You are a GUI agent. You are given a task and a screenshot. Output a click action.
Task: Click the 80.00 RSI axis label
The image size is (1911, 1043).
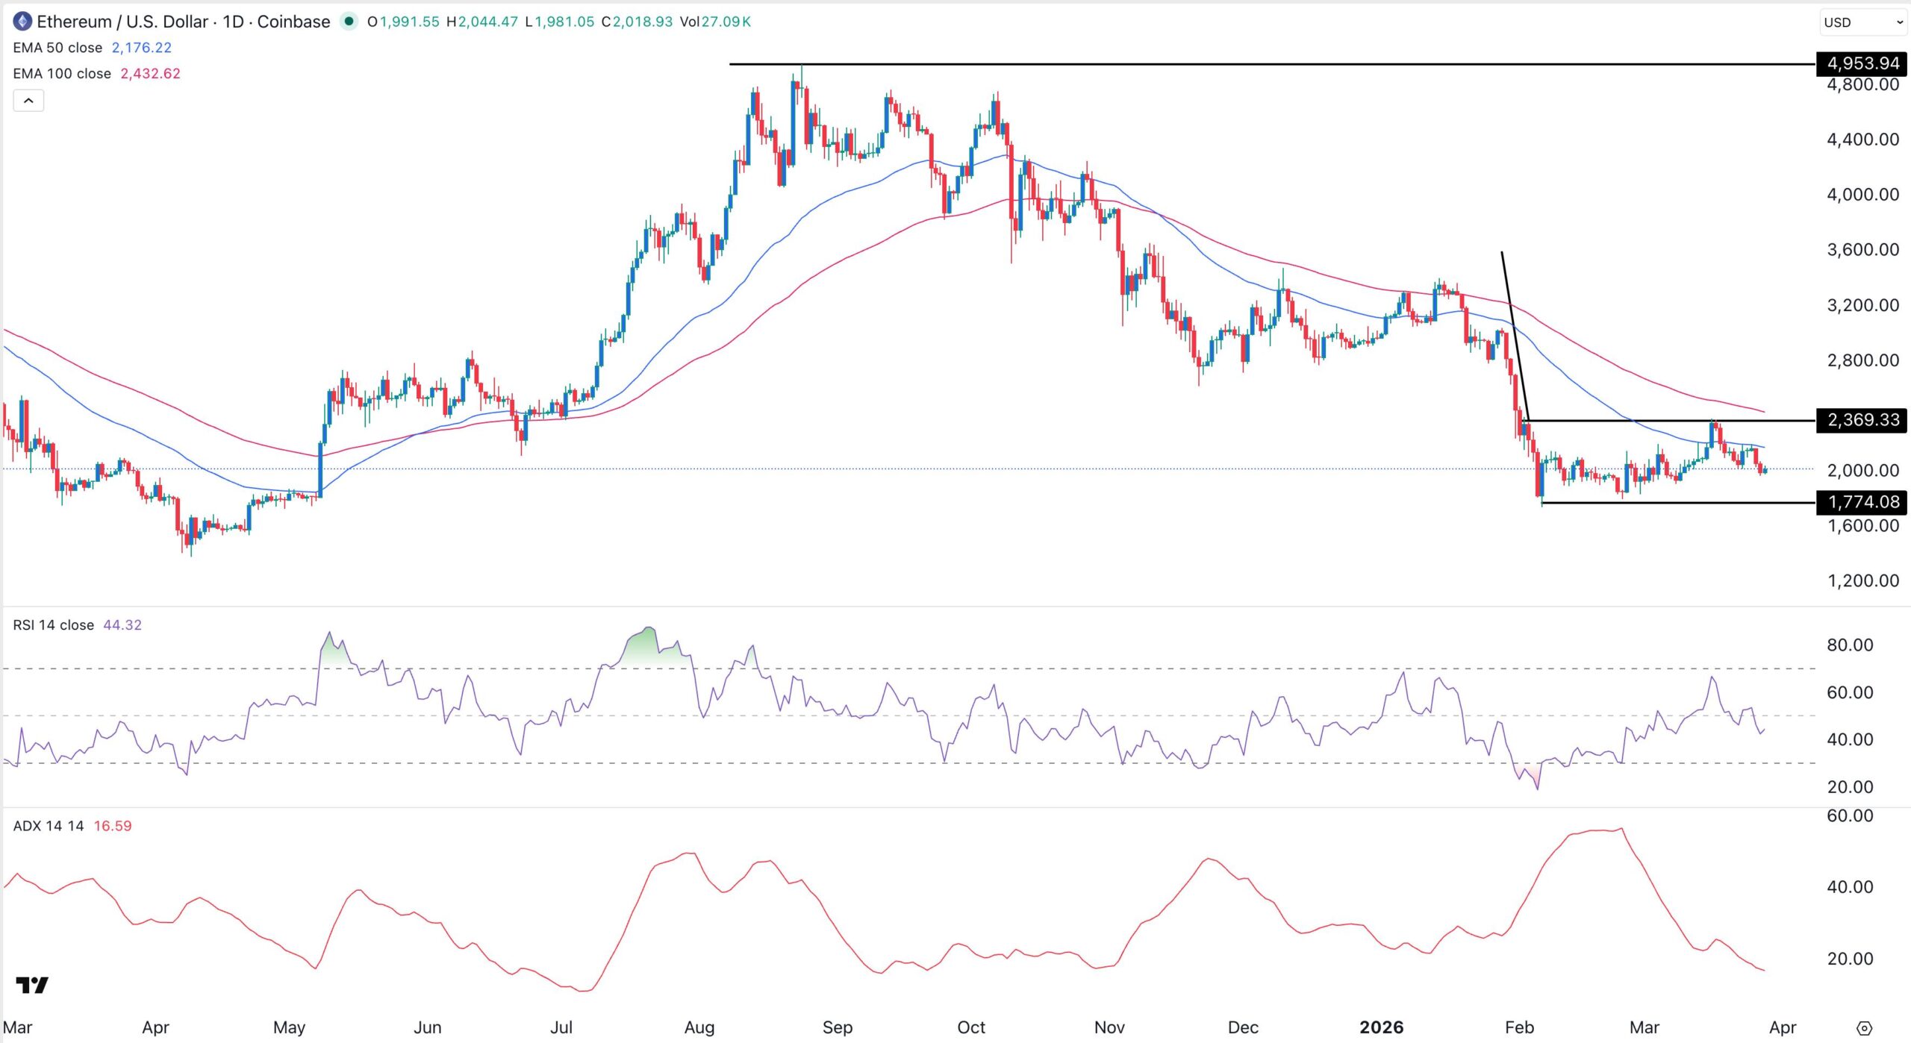(x=1850, y=645)
